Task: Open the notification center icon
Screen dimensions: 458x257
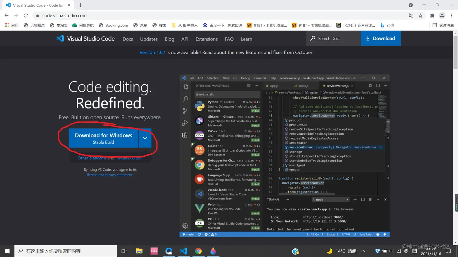Action: [x=448, y=251]
